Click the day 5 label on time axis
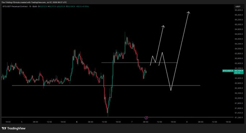This screenshot has width=246, height=133. click(x=22, y=122)
